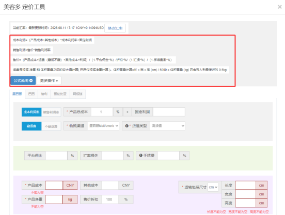Open 物流渠道 dropdown
Image resolution: width=285 pixels, height=215 pixels.
[103, 126]
